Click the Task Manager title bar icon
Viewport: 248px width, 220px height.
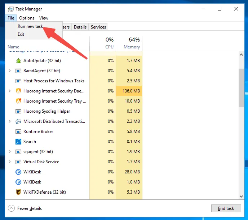pos(10,9)
